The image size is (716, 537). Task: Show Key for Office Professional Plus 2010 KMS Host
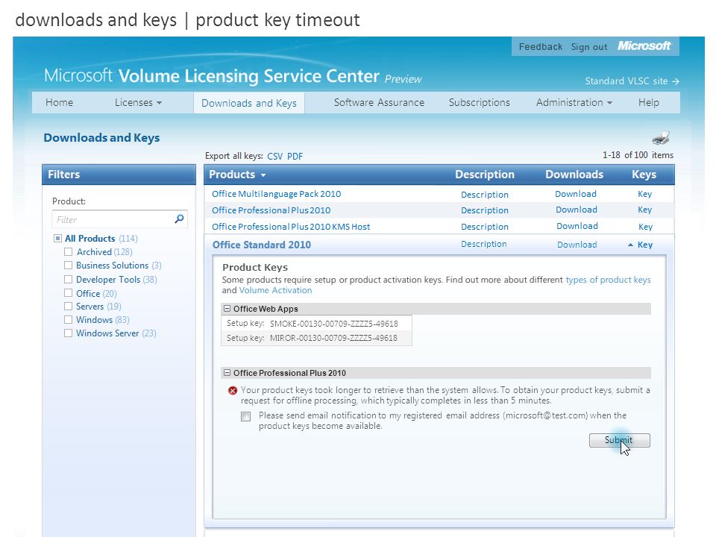tap(645, 227)
